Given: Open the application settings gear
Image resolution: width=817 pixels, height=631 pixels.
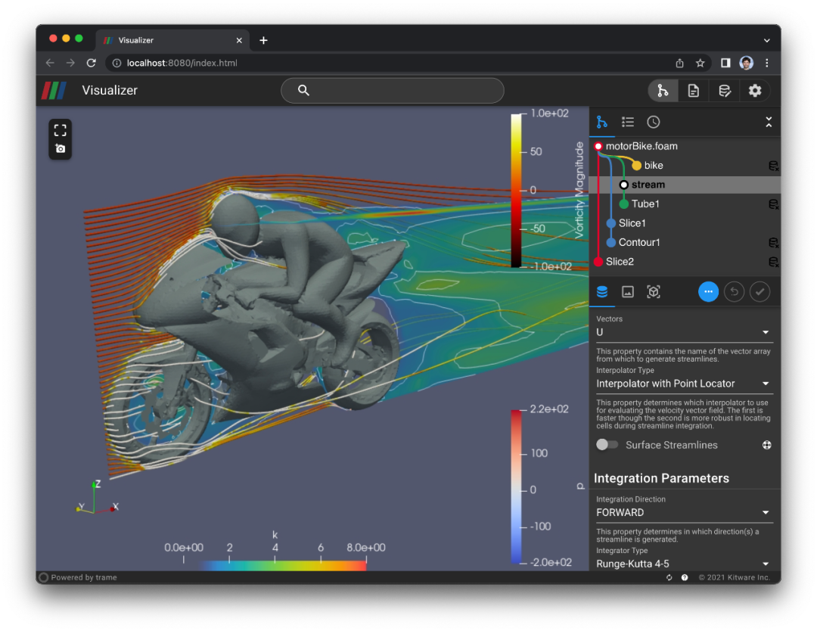Looking at the screenshot, I should click(x=754, y=91).
